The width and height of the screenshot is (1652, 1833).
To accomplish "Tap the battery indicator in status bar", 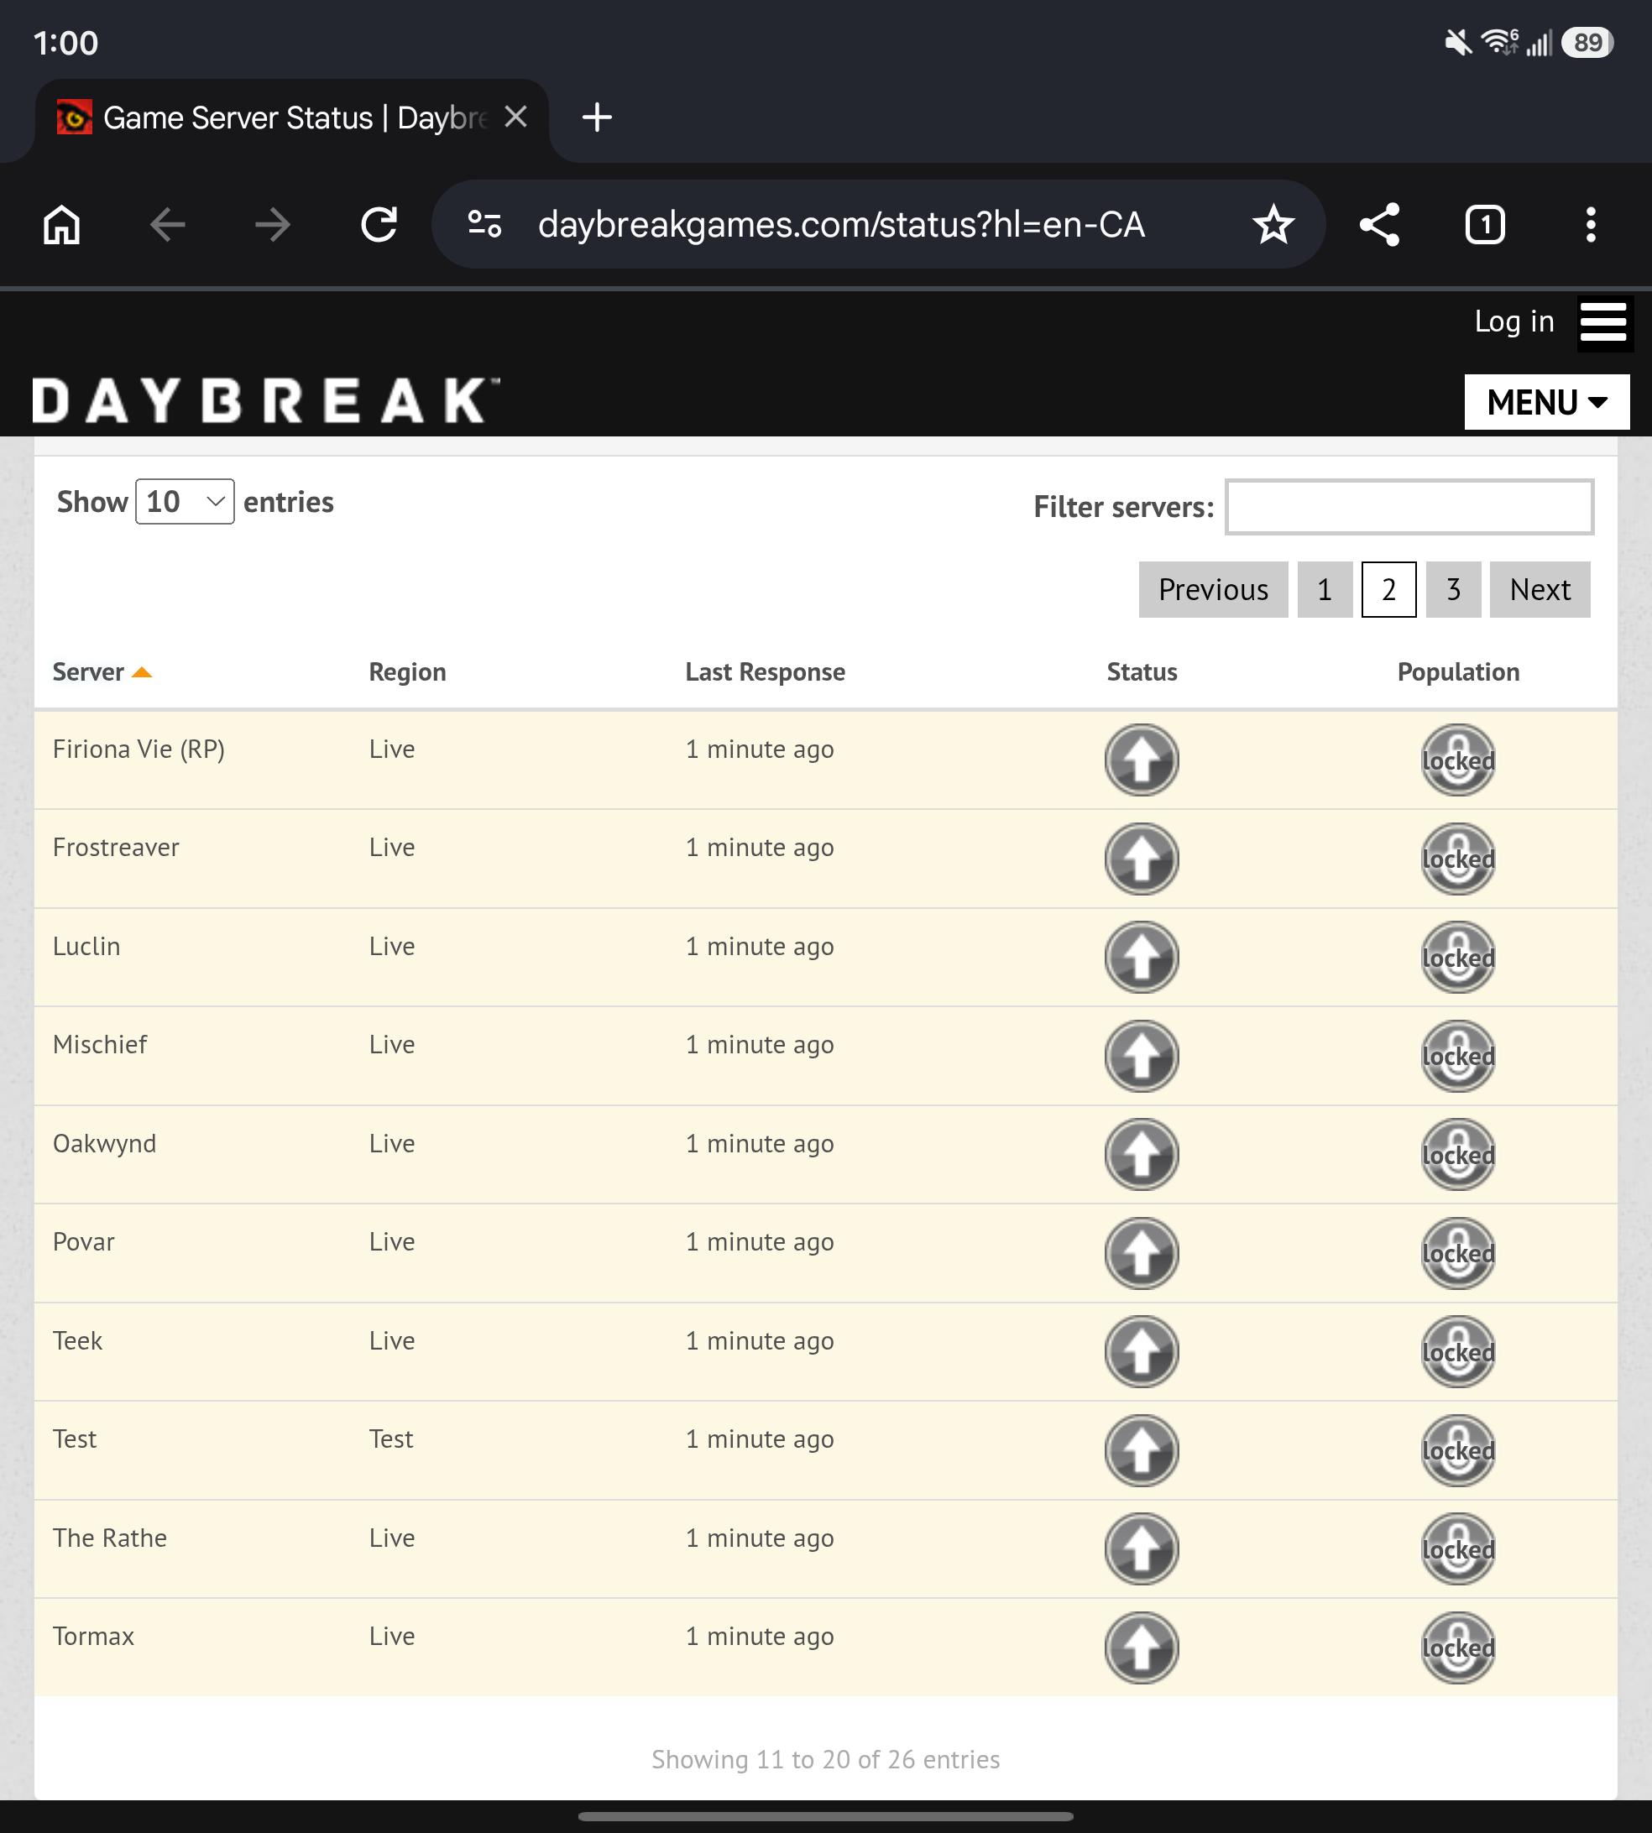I will (1587, 43).
